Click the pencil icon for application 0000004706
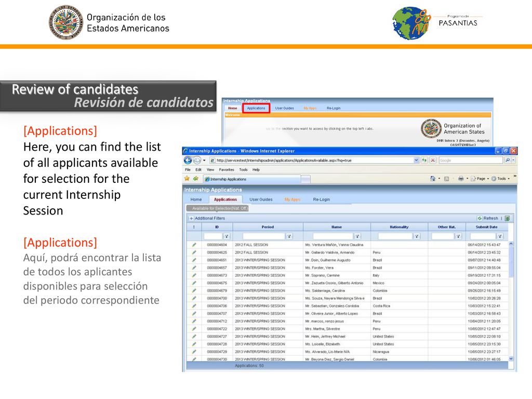 pyautogui.click(x=194, y=305)
